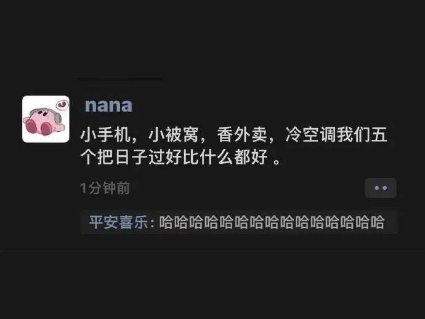Click the post line starting 小手机，小被窝
Viewport: 425px width, 319px height.
click(233, 135)
